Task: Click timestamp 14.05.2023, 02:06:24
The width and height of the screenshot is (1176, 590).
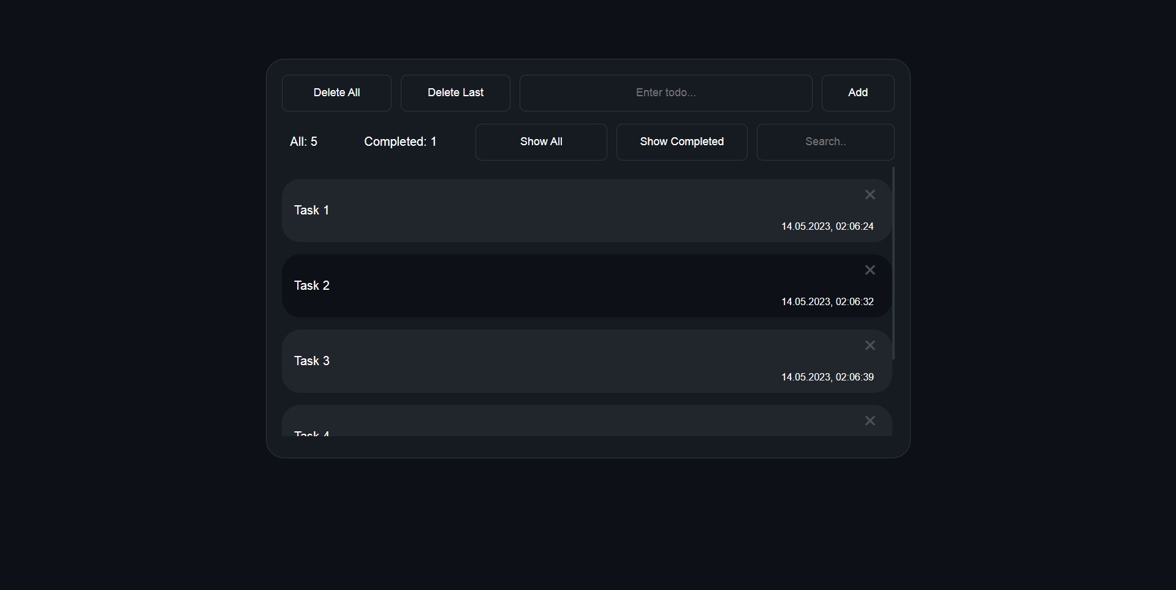Action: (827, 227)
